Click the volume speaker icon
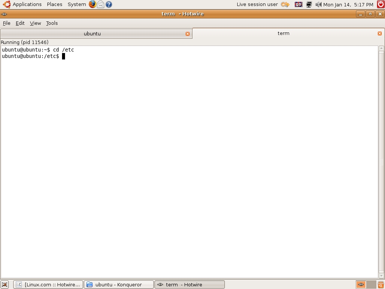This screenshot has width=385, height=289. point(318,5)
